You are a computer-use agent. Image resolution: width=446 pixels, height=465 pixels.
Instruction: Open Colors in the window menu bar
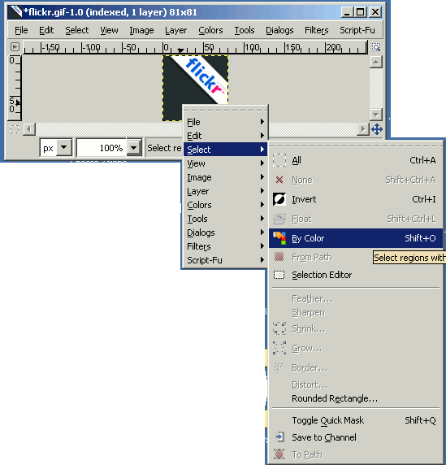tap(210, 30)
